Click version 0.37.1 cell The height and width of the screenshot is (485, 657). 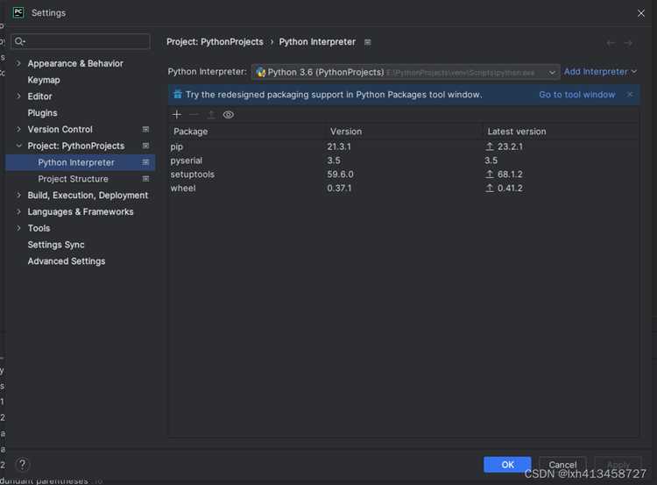(x=339, y=188)
